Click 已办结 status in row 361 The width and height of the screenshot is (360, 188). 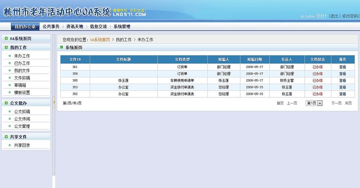click(x=318, y=67)
